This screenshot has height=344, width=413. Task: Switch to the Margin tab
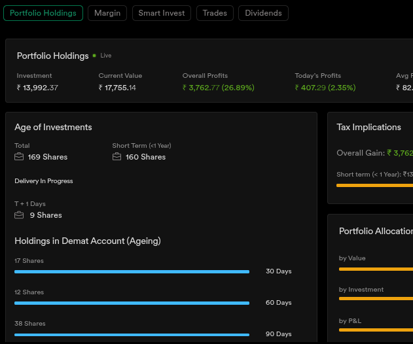107,13
